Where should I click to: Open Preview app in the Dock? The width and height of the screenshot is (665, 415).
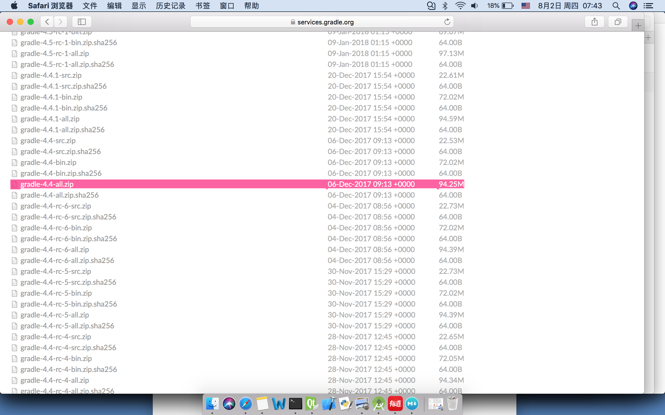tap(362, 404)
